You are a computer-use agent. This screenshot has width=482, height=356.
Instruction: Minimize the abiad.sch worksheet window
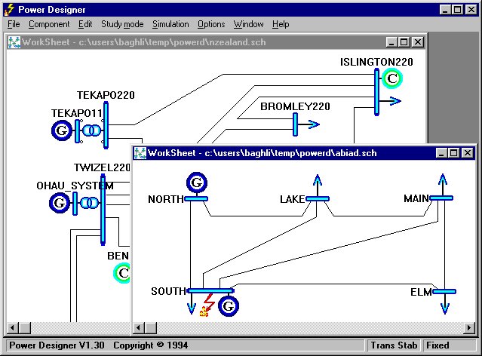coord(441,153)
